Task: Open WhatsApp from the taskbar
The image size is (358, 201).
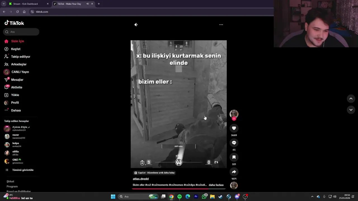Action: [x=204, y=197]
